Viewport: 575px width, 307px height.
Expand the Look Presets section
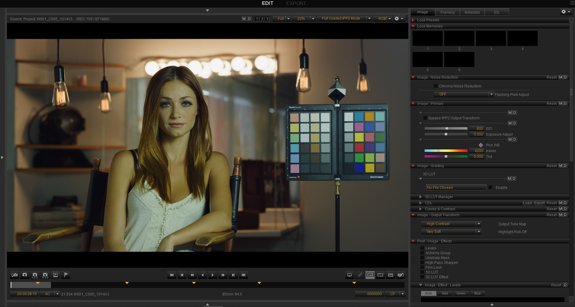[x=413, y=20]
